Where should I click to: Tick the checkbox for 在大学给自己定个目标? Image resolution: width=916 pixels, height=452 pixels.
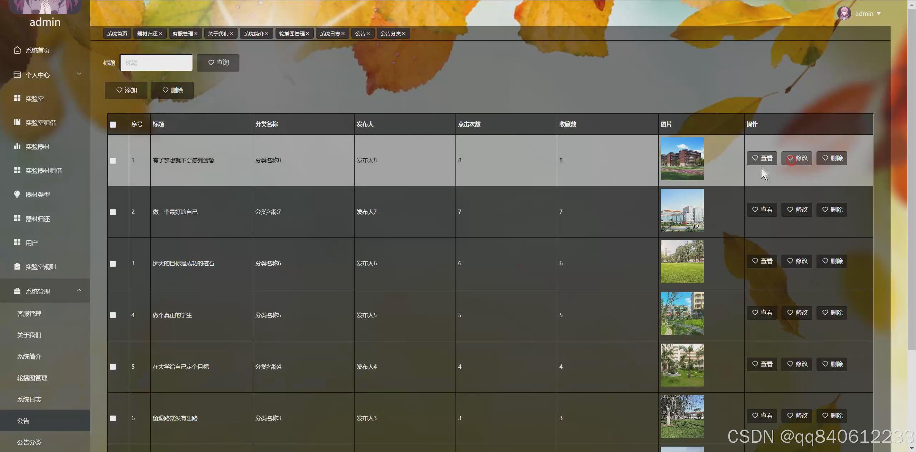coord(113,367)
